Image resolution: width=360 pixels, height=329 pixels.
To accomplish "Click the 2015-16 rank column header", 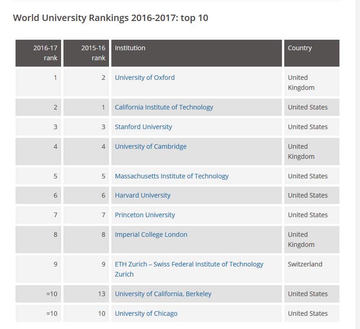I will pyautogui.click(x=86, y=53).
